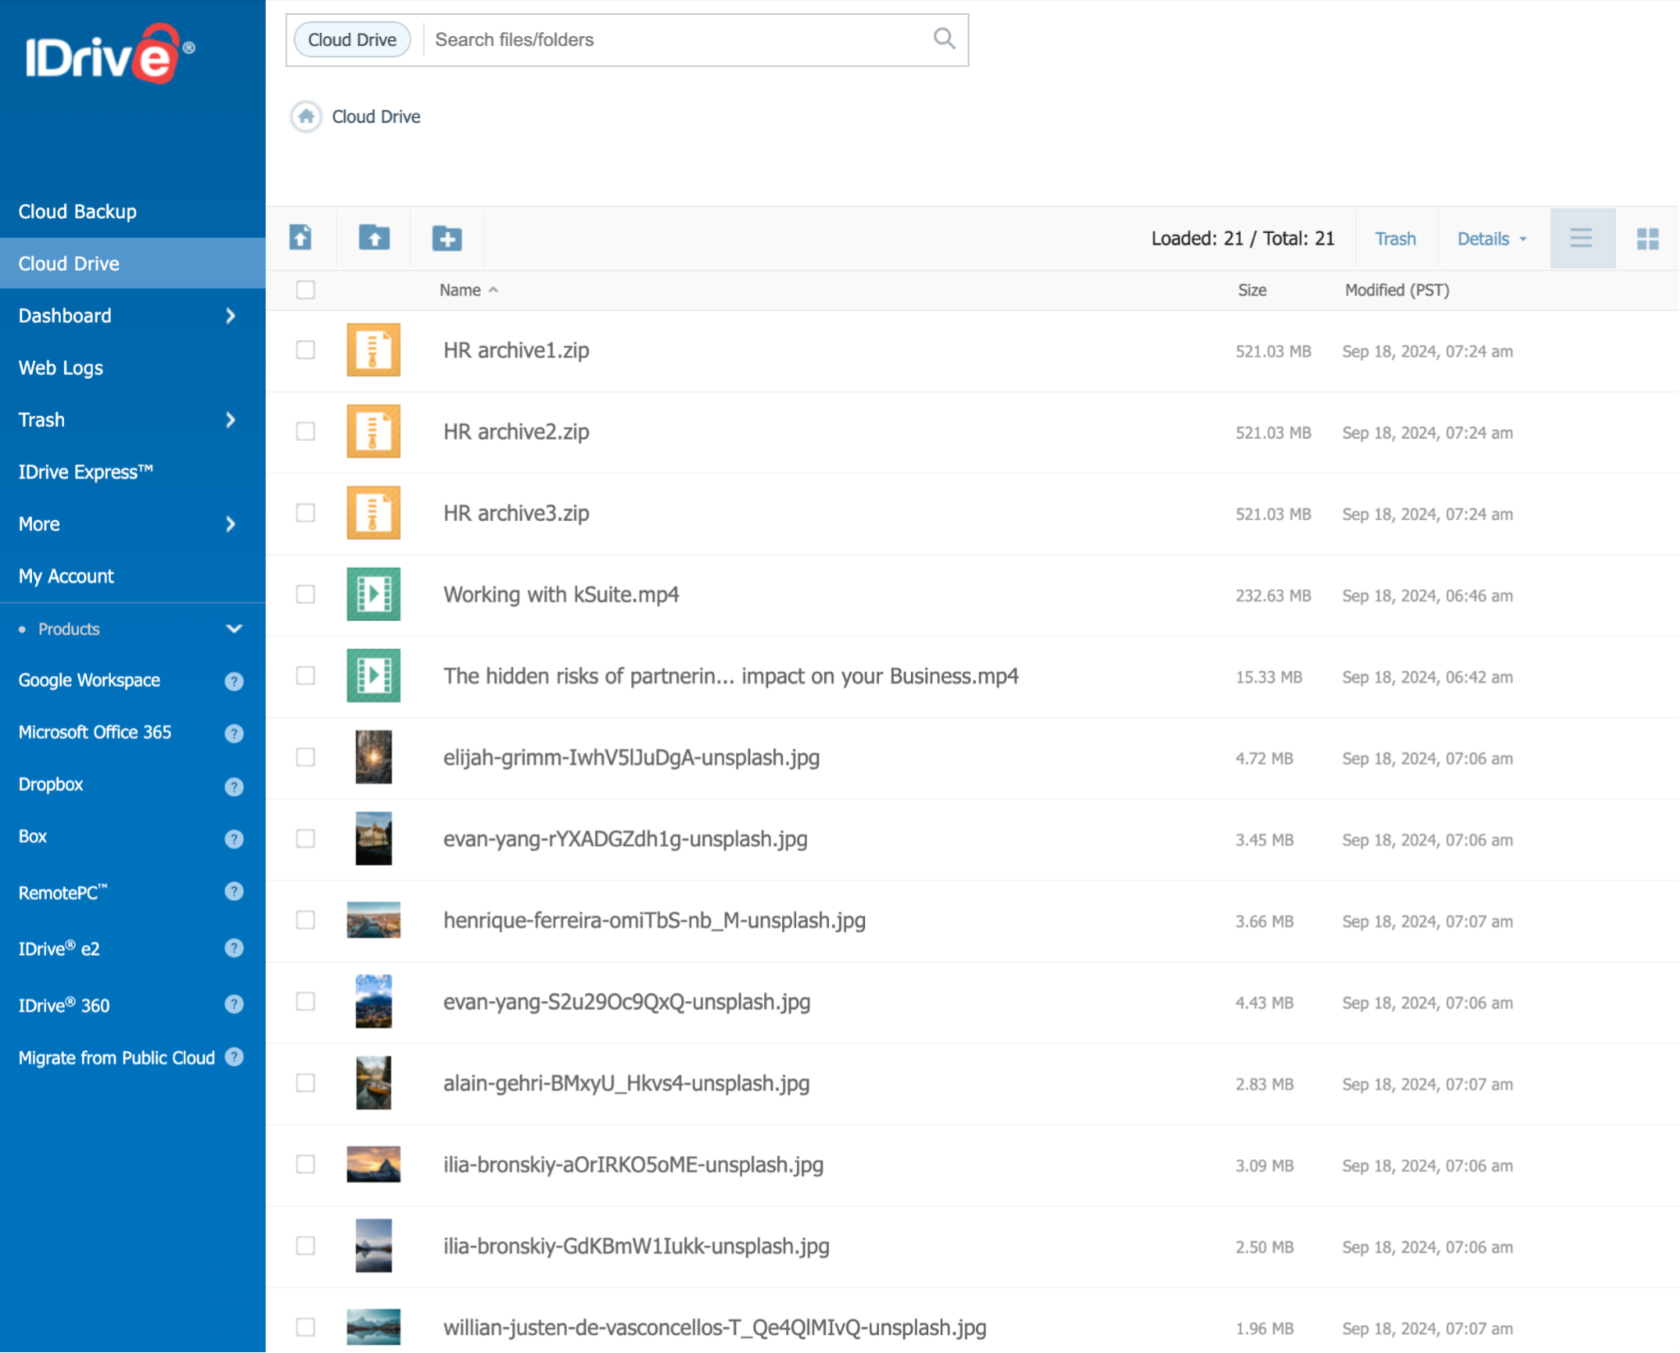Open IDrive Express in sidebar
Screen dimensions: 1680x1353
click(x=85, y=472)
